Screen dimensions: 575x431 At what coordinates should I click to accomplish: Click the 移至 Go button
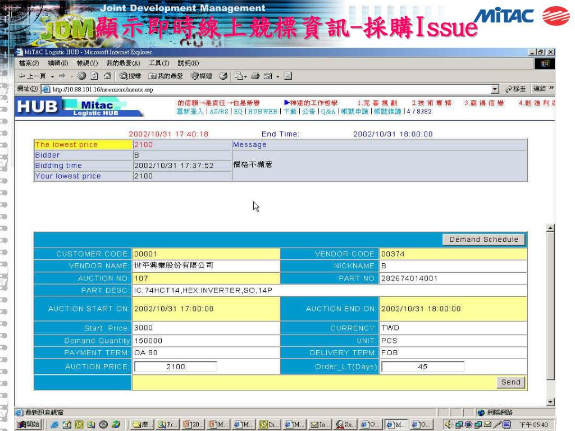pyautogui.click(x=516, y=89)
